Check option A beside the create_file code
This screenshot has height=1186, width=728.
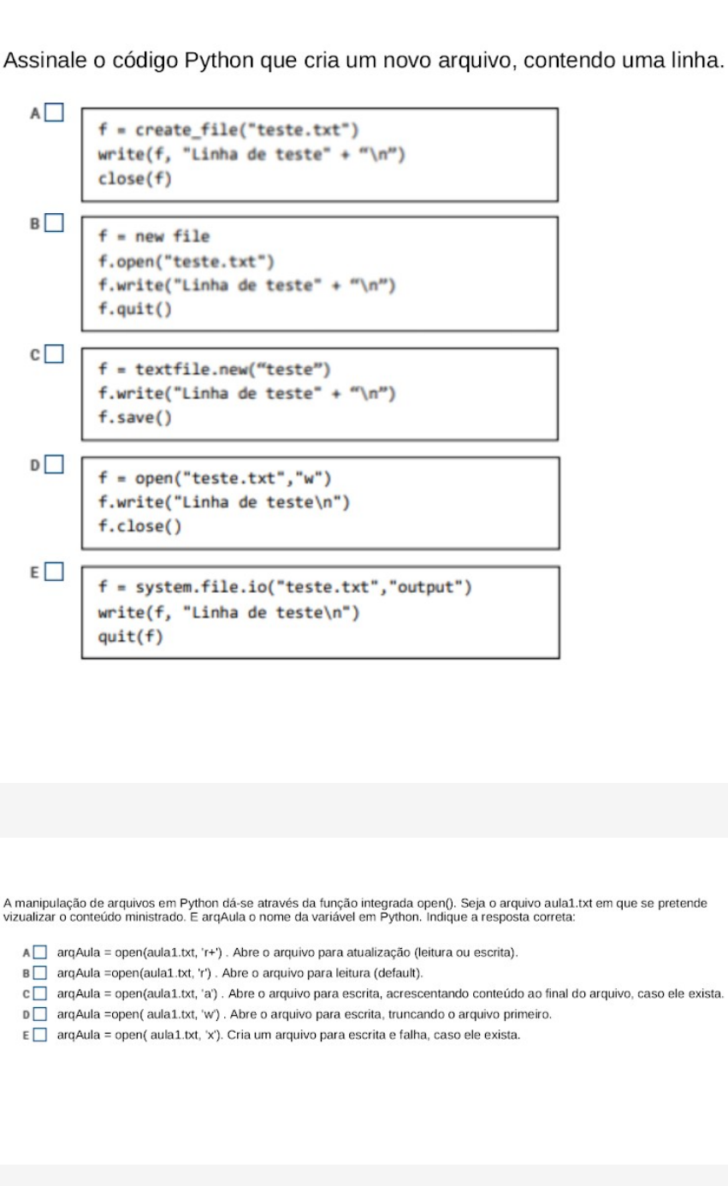click(x=55, y=111)
